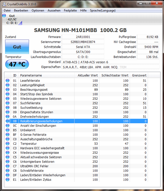164x191 pixels.
Task: Click the status orb for Ausschaltungsabbrüche row
Action: coord(8,139)
